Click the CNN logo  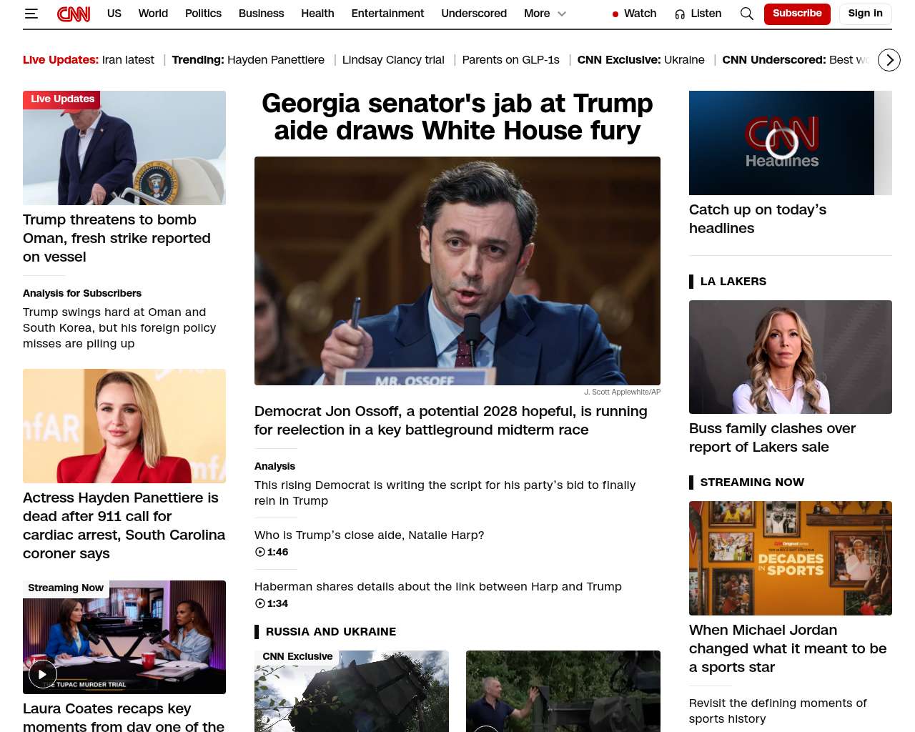(74, 14)
